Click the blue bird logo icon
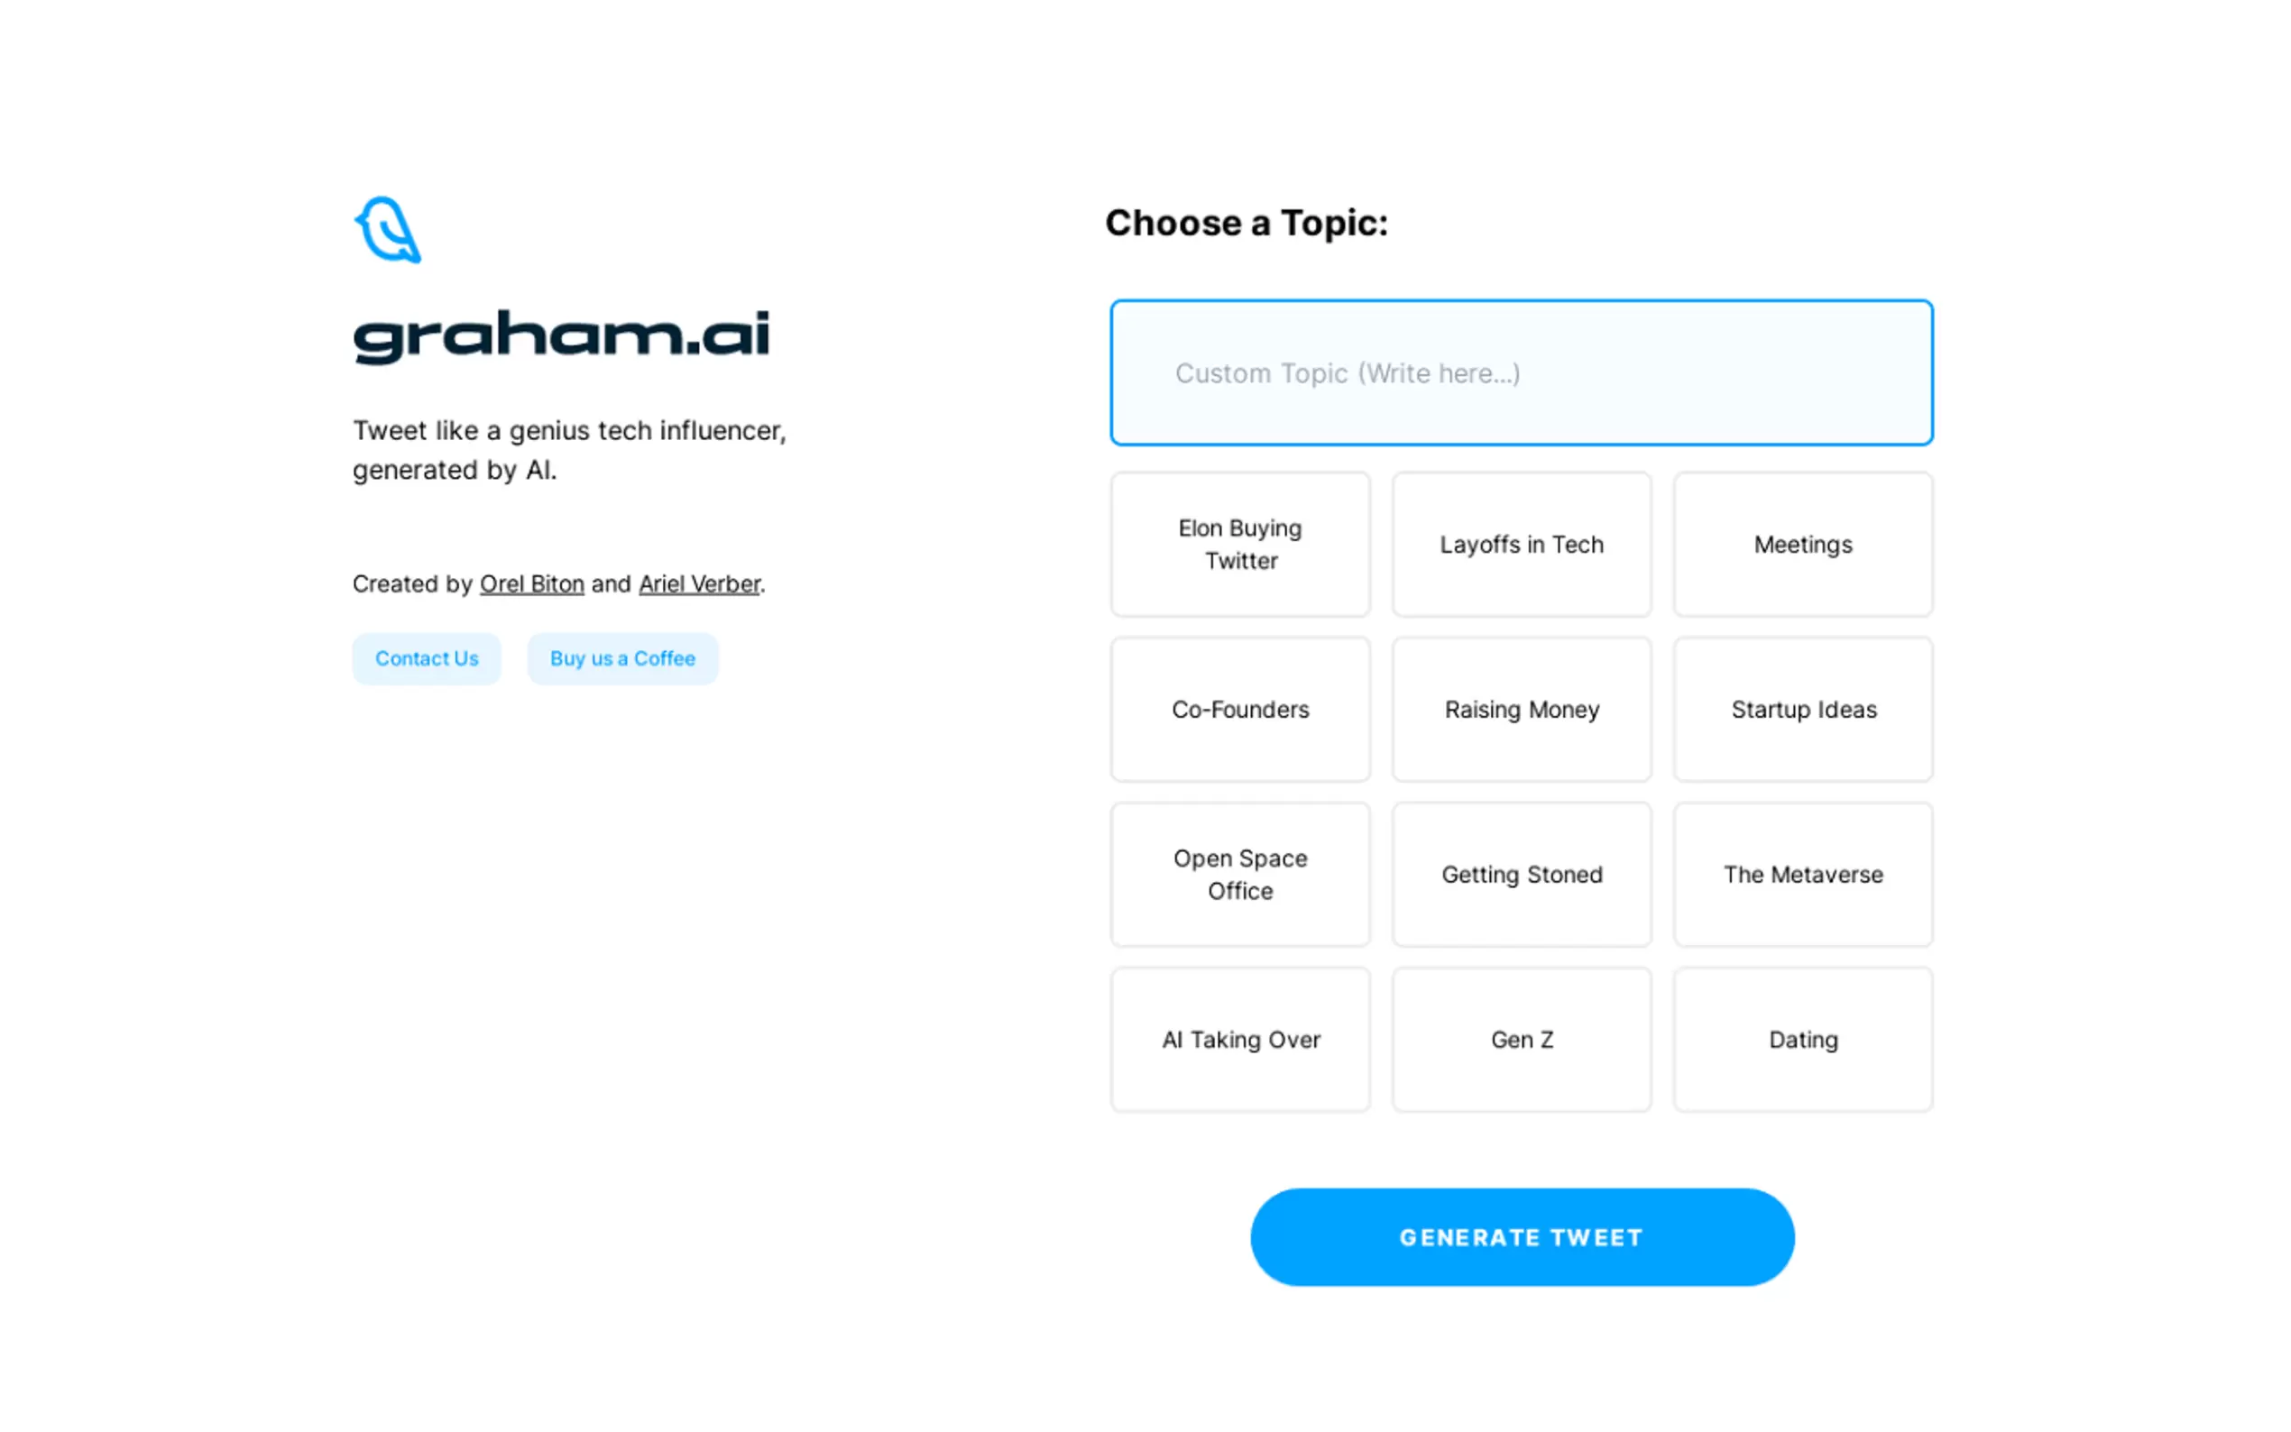2291x1432 pixels. pos(387,230)
